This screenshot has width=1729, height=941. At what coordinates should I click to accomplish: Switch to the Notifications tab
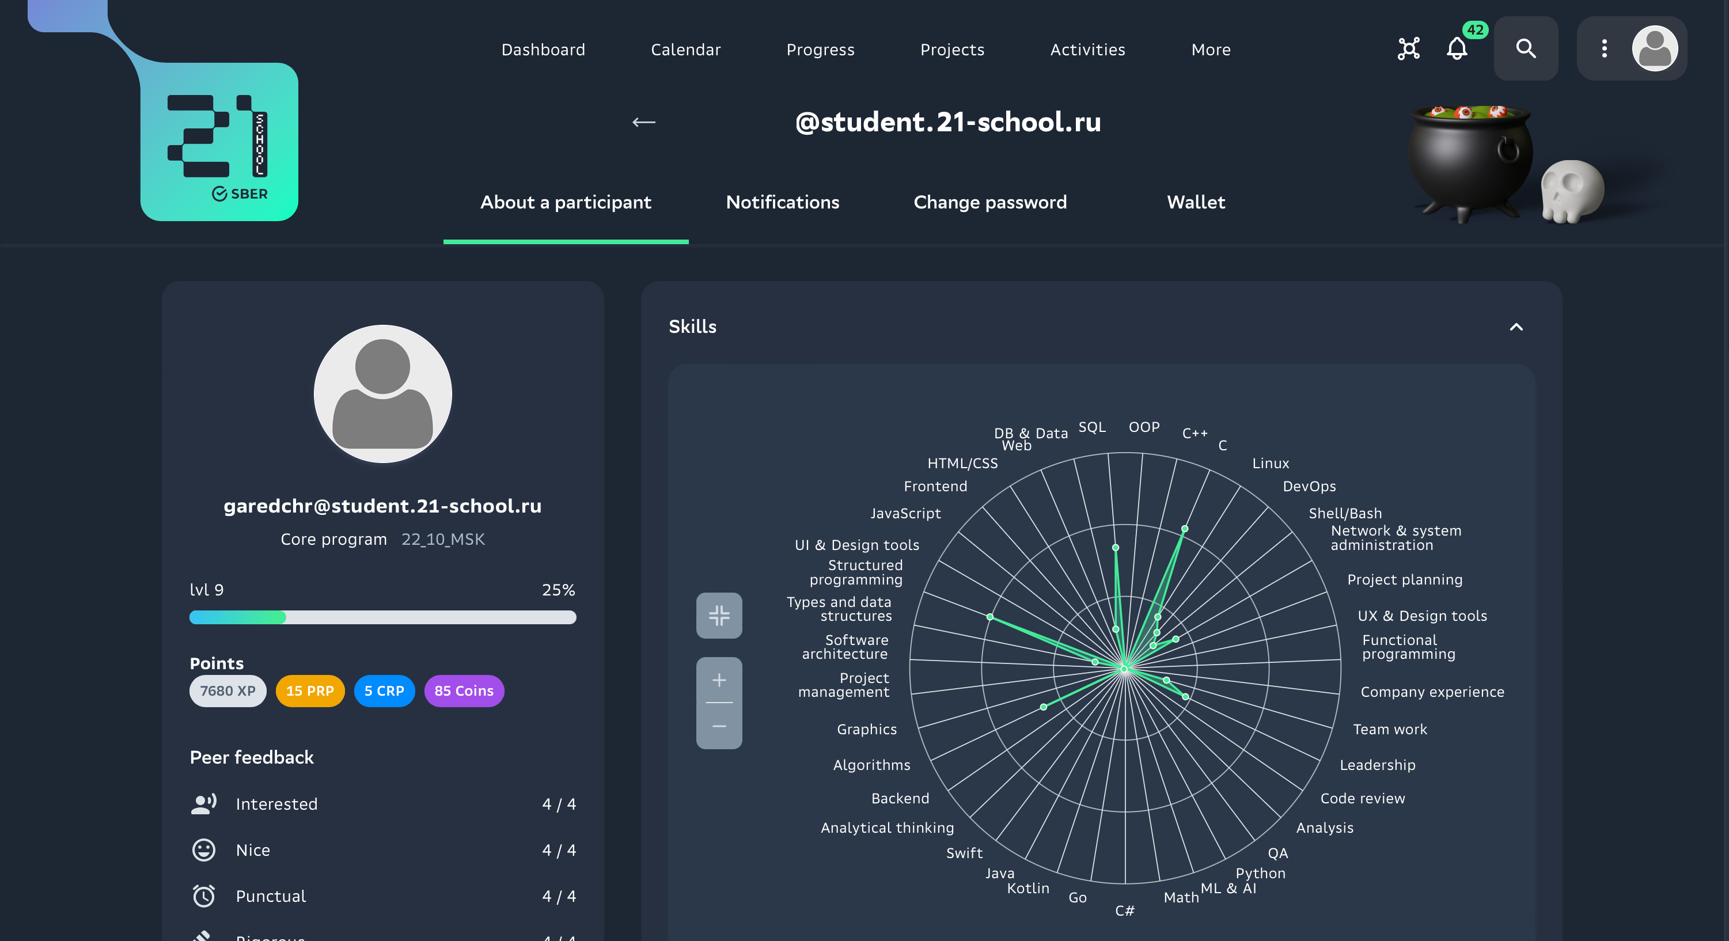point(782,202)
